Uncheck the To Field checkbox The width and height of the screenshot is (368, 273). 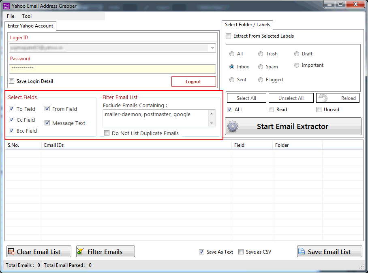(11, 109)
